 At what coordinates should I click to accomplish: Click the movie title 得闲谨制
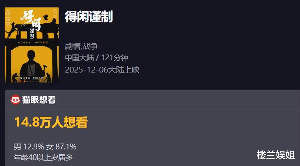tap(89, 17)
